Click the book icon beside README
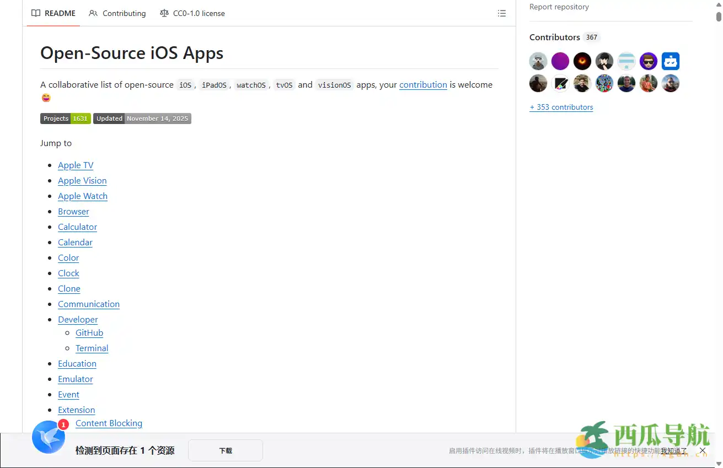Viewport: 723px width, 468px height. [x=35, y=13]
